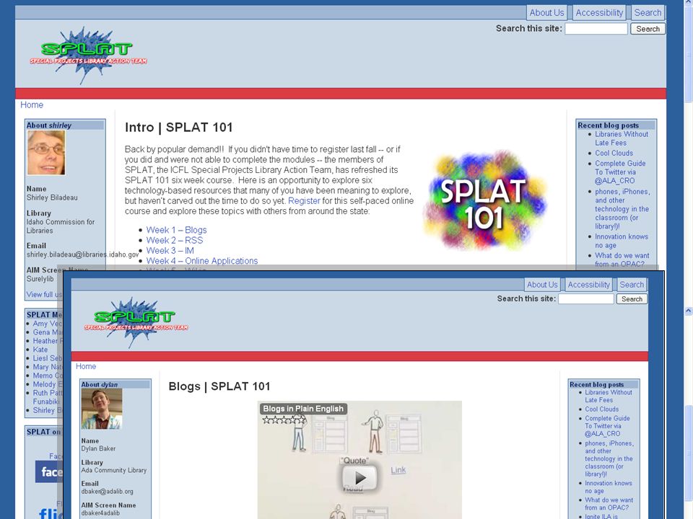Image resolution: width=693 pixels, height=519 pixels.
Task: Open Heather member link in SPLAT members
Action: pyautogui.click(x=48, y=341)
